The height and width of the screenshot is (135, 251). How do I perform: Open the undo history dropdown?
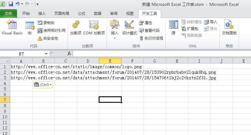(22, 4)
